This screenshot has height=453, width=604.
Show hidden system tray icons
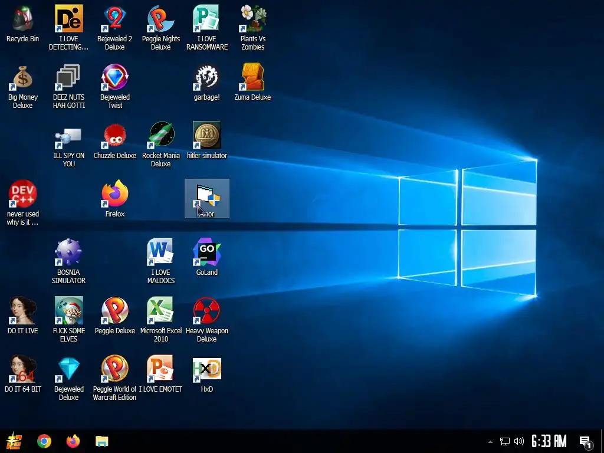point(490,441)
